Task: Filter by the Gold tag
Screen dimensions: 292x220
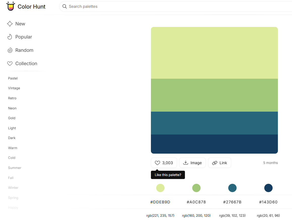Action: (x=12, y=118)
